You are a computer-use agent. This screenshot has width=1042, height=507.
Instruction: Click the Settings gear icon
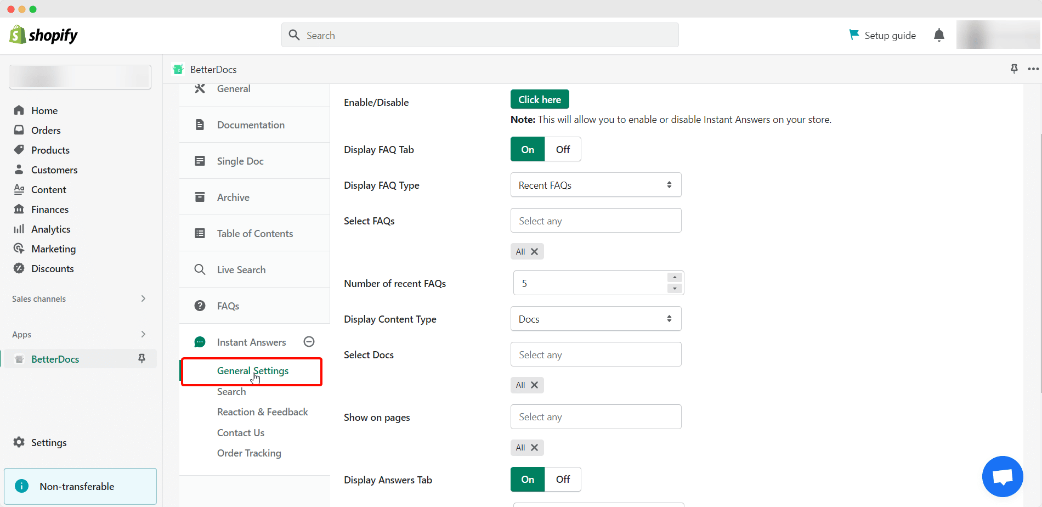(x=19, y=442)
